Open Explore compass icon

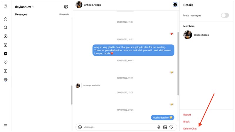click(x=6, y=36)
